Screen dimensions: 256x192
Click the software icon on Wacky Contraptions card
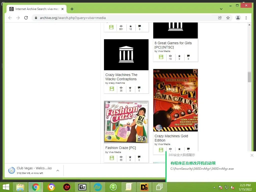pos(112,89)
